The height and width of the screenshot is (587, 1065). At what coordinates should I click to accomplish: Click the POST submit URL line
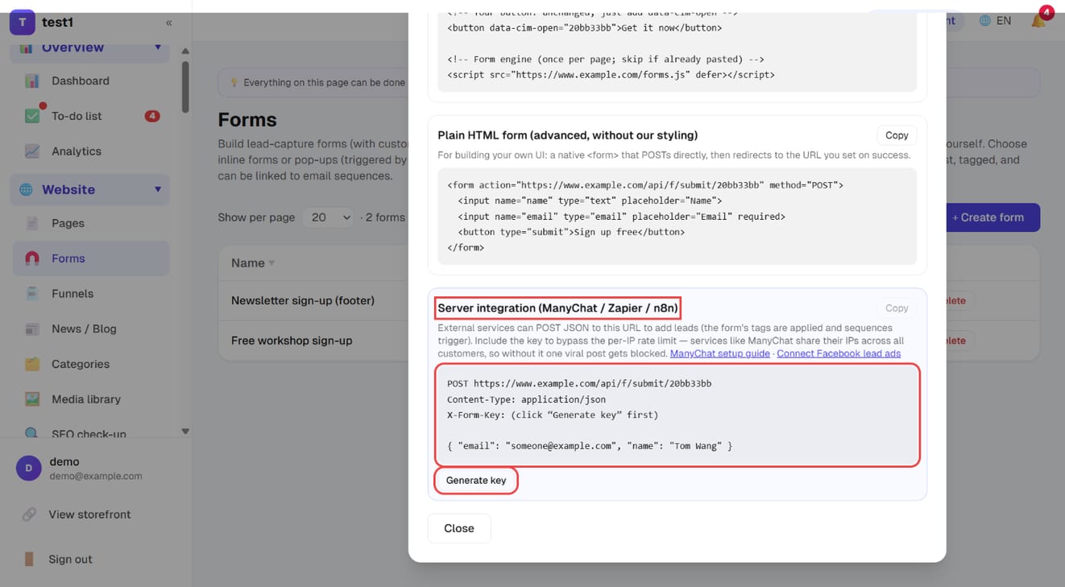[579, 383]
